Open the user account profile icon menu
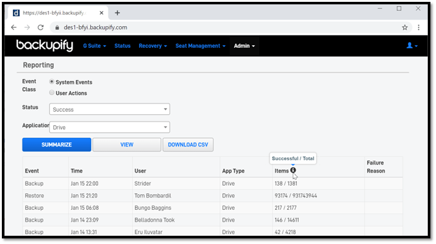The width and height of the screenshot is (436, 244). click(412, 45)
